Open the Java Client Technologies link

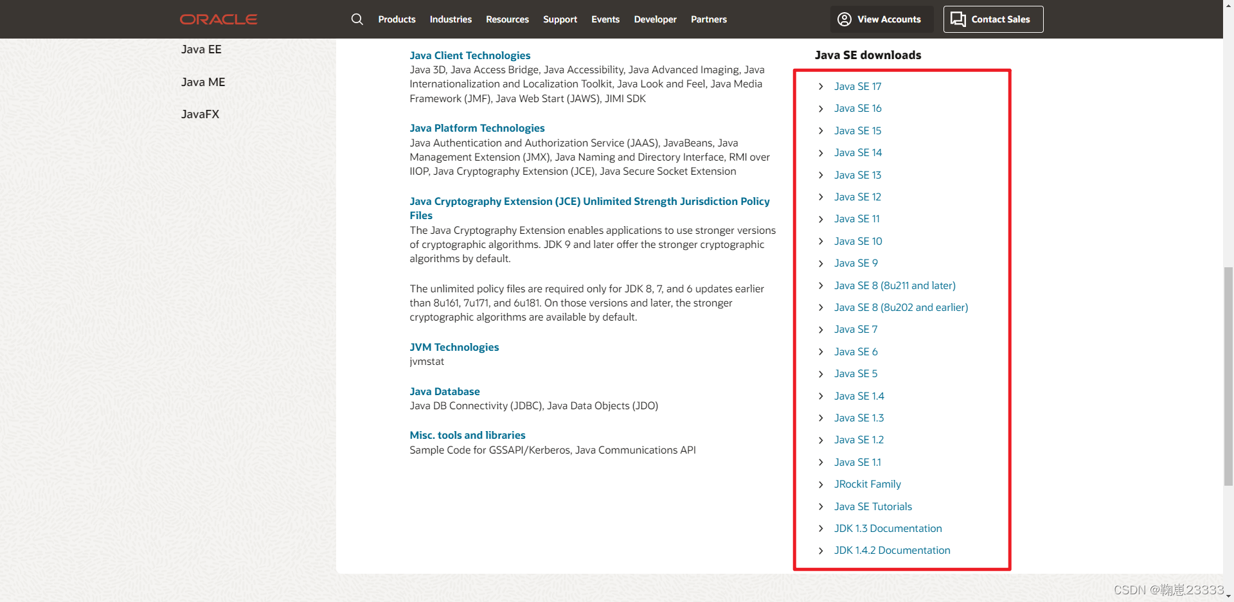point(470,55)
